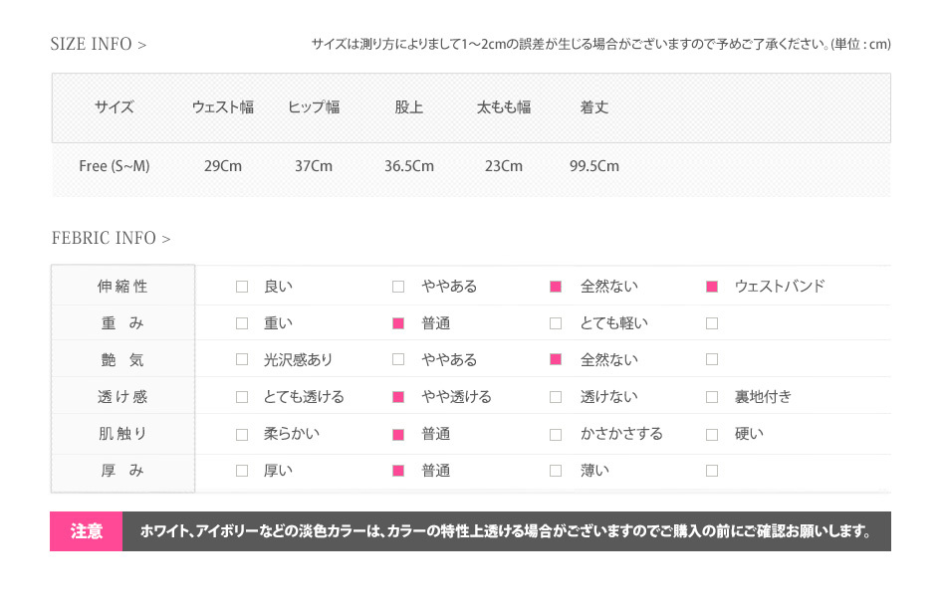Viewport: 942px width, 609px height.
Task: Check the とても透ける checkbox
Action: (242, 397)
